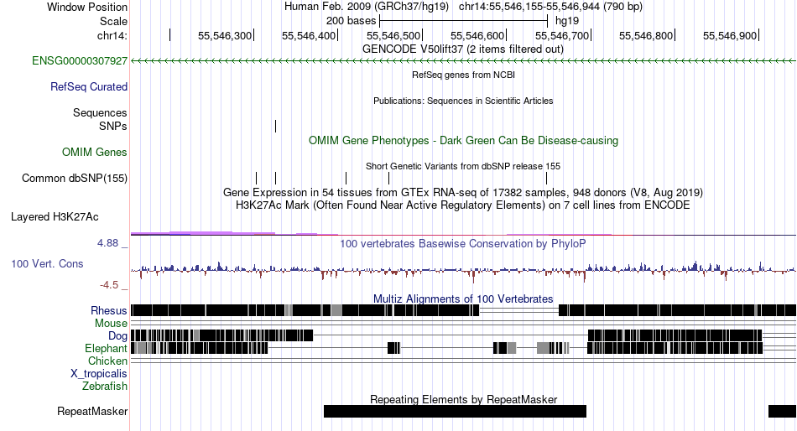Click the OMIM Gene Phenotypes track title
Viewport: 797px width, 431px height.
tap(464, 140)
